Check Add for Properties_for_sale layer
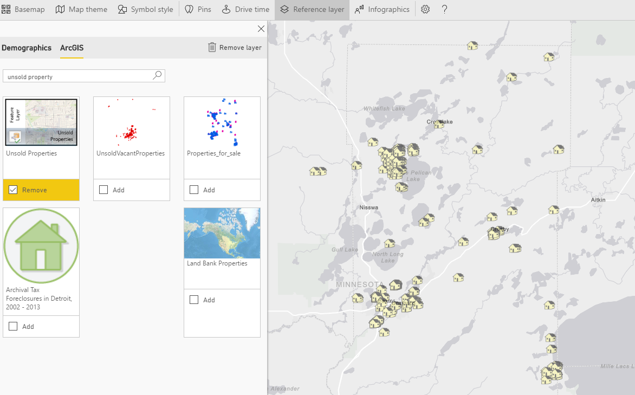Image resolution: width=635 pixels, height=395 pixels. (194, 190)
